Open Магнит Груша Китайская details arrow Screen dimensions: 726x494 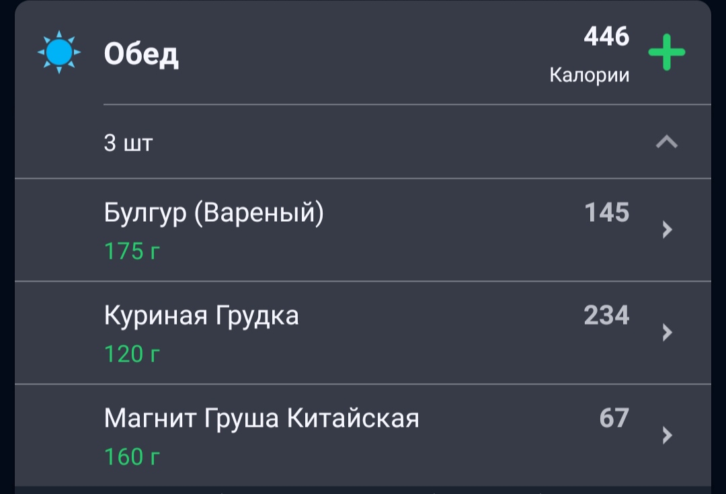pos(667,436)
